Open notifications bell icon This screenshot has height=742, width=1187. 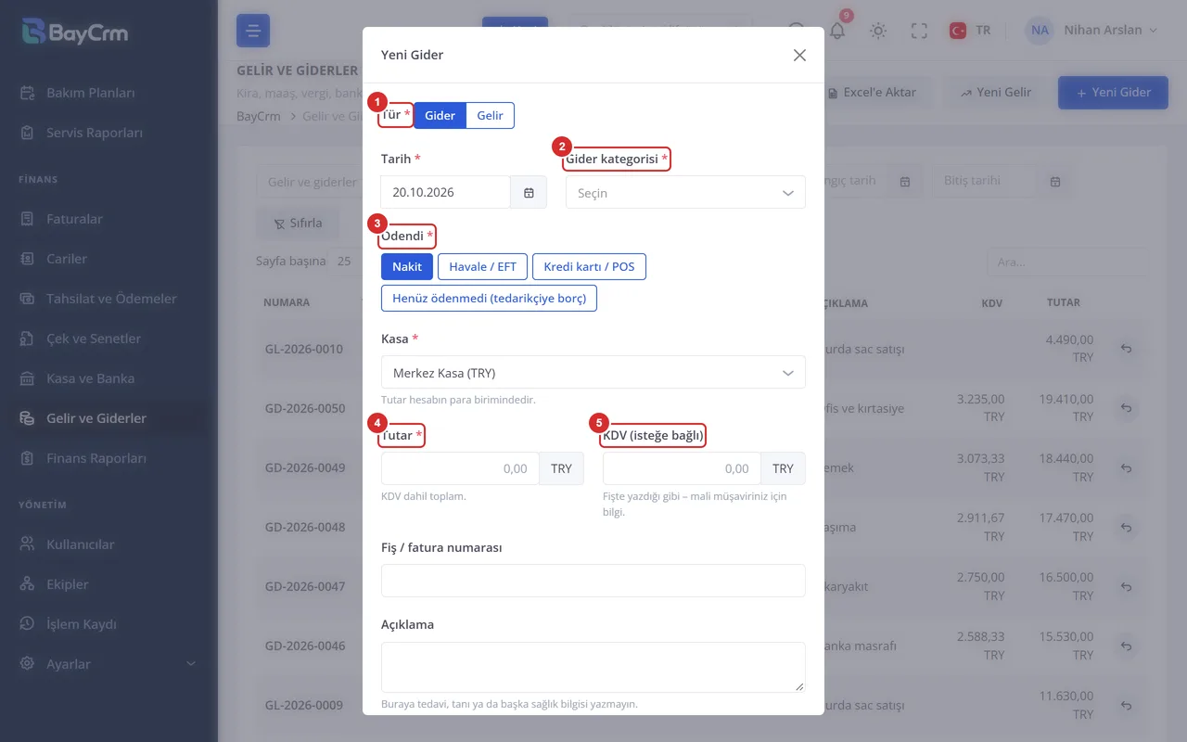pyautogui.click(x=837, y=30)
